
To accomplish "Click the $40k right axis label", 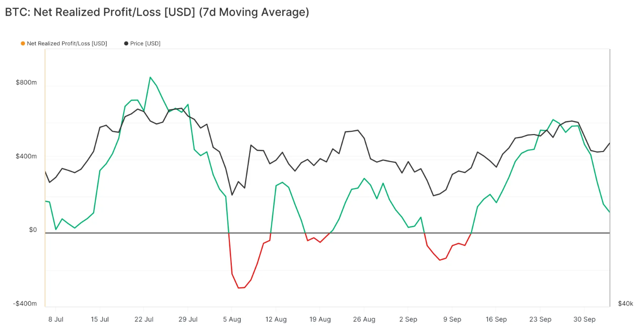I will tap(625, 304).
